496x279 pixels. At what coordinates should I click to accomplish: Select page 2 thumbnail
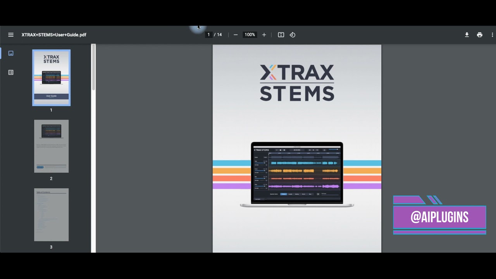[51, 146]
